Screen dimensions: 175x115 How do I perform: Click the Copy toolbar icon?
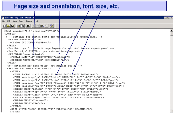click(38, 26)
